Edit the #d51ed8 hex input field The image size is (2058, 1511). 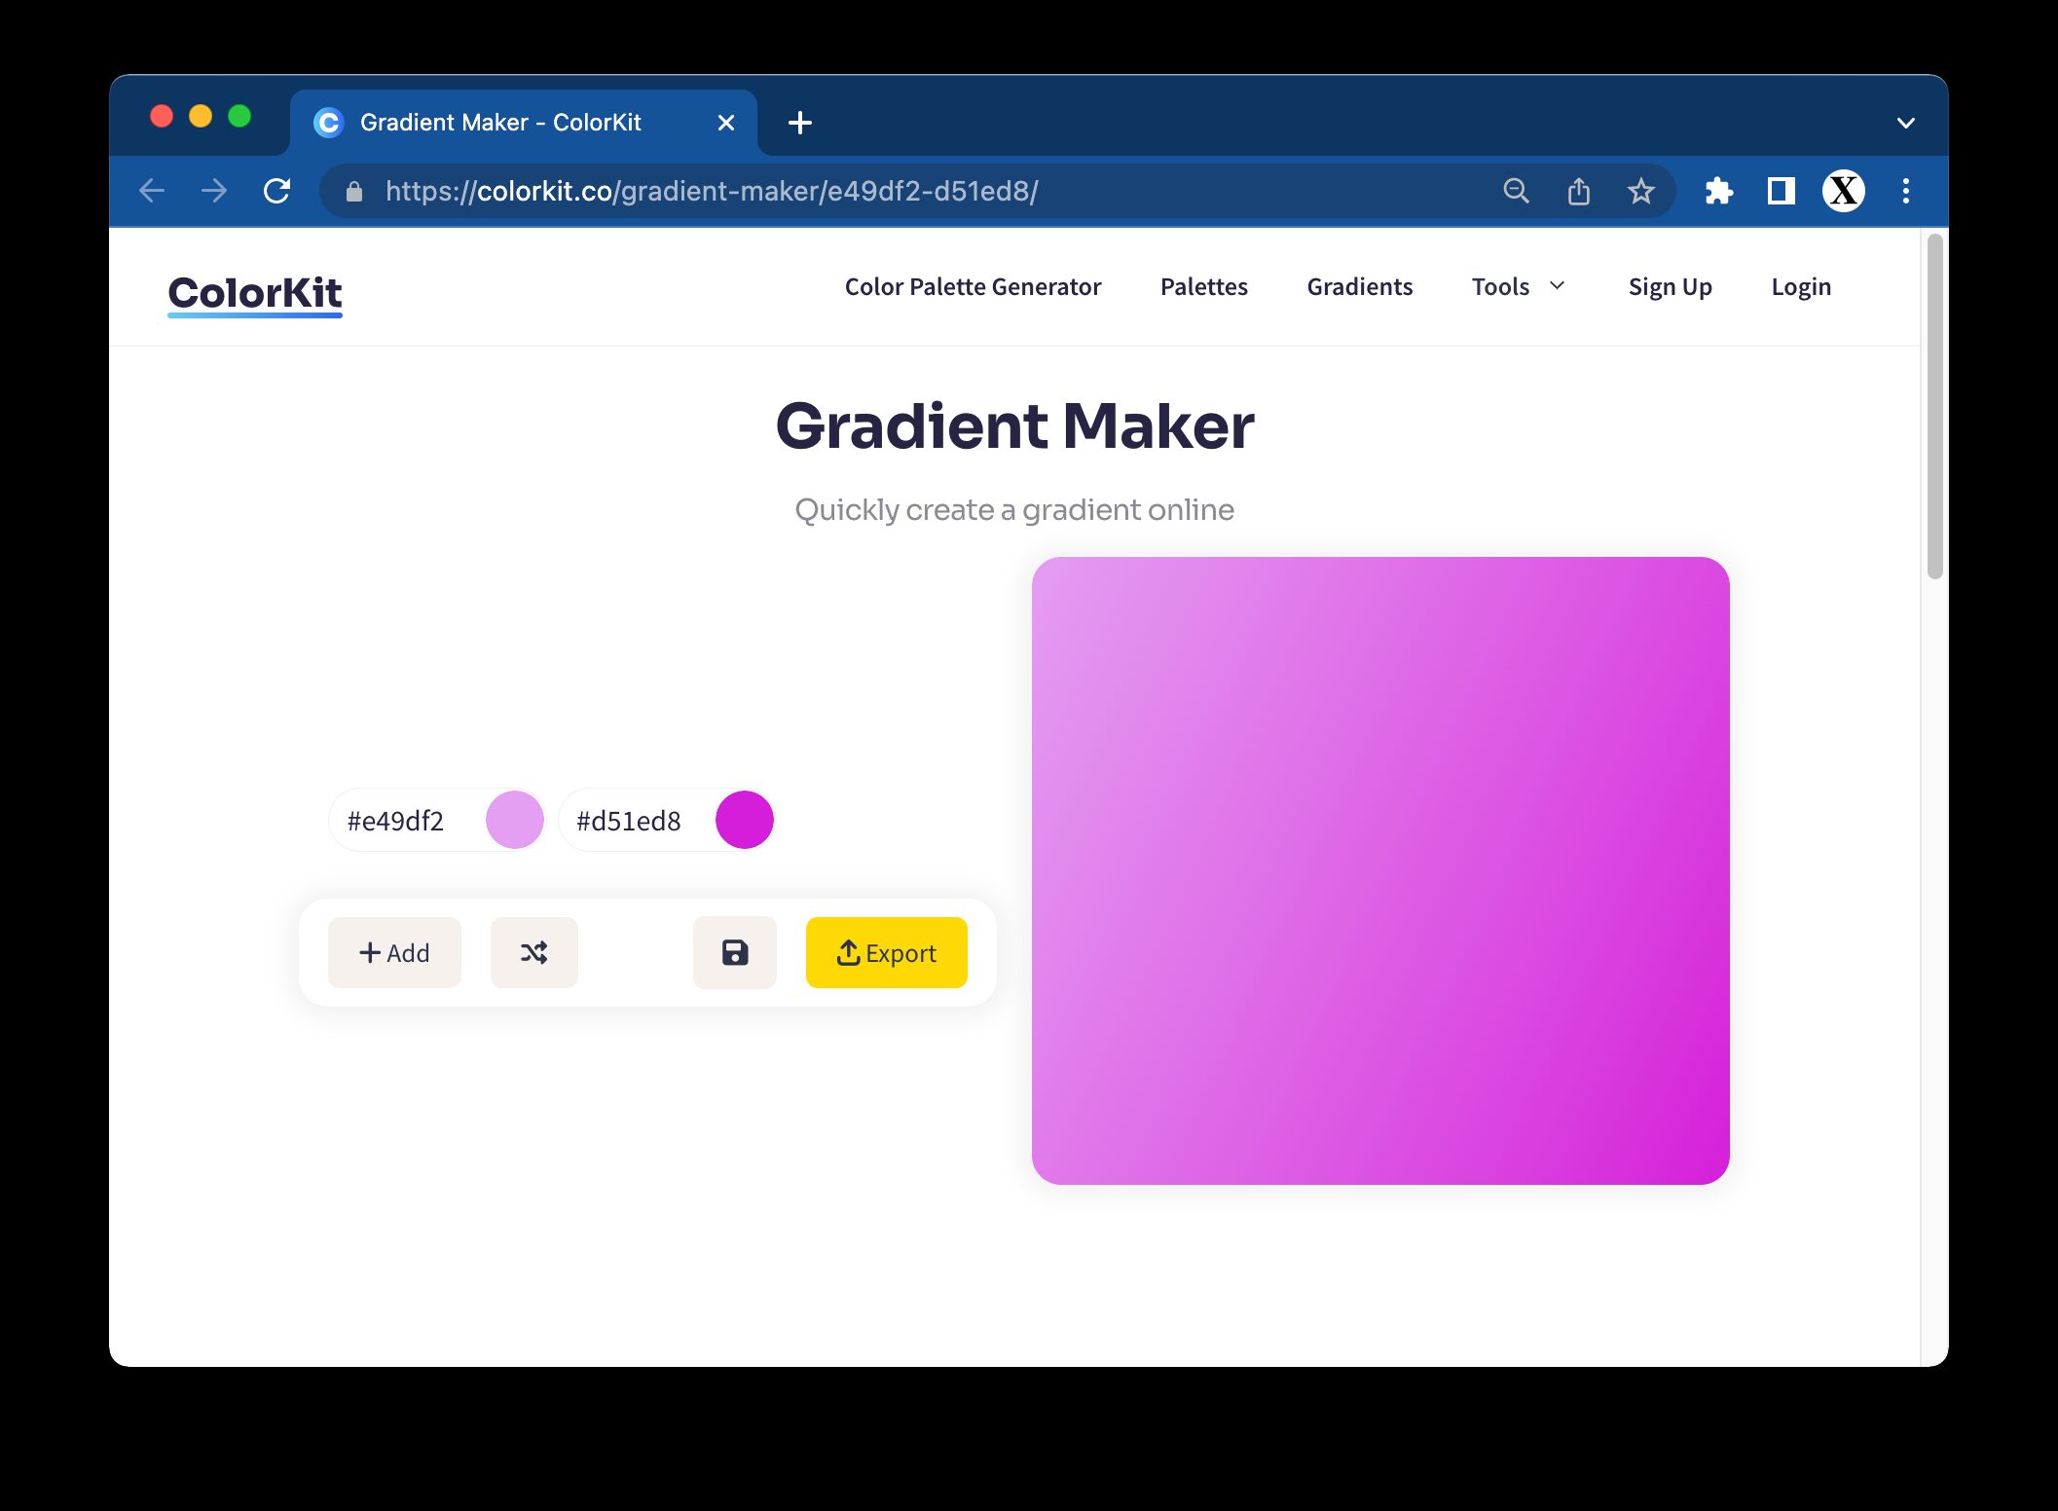coord(639,821)
